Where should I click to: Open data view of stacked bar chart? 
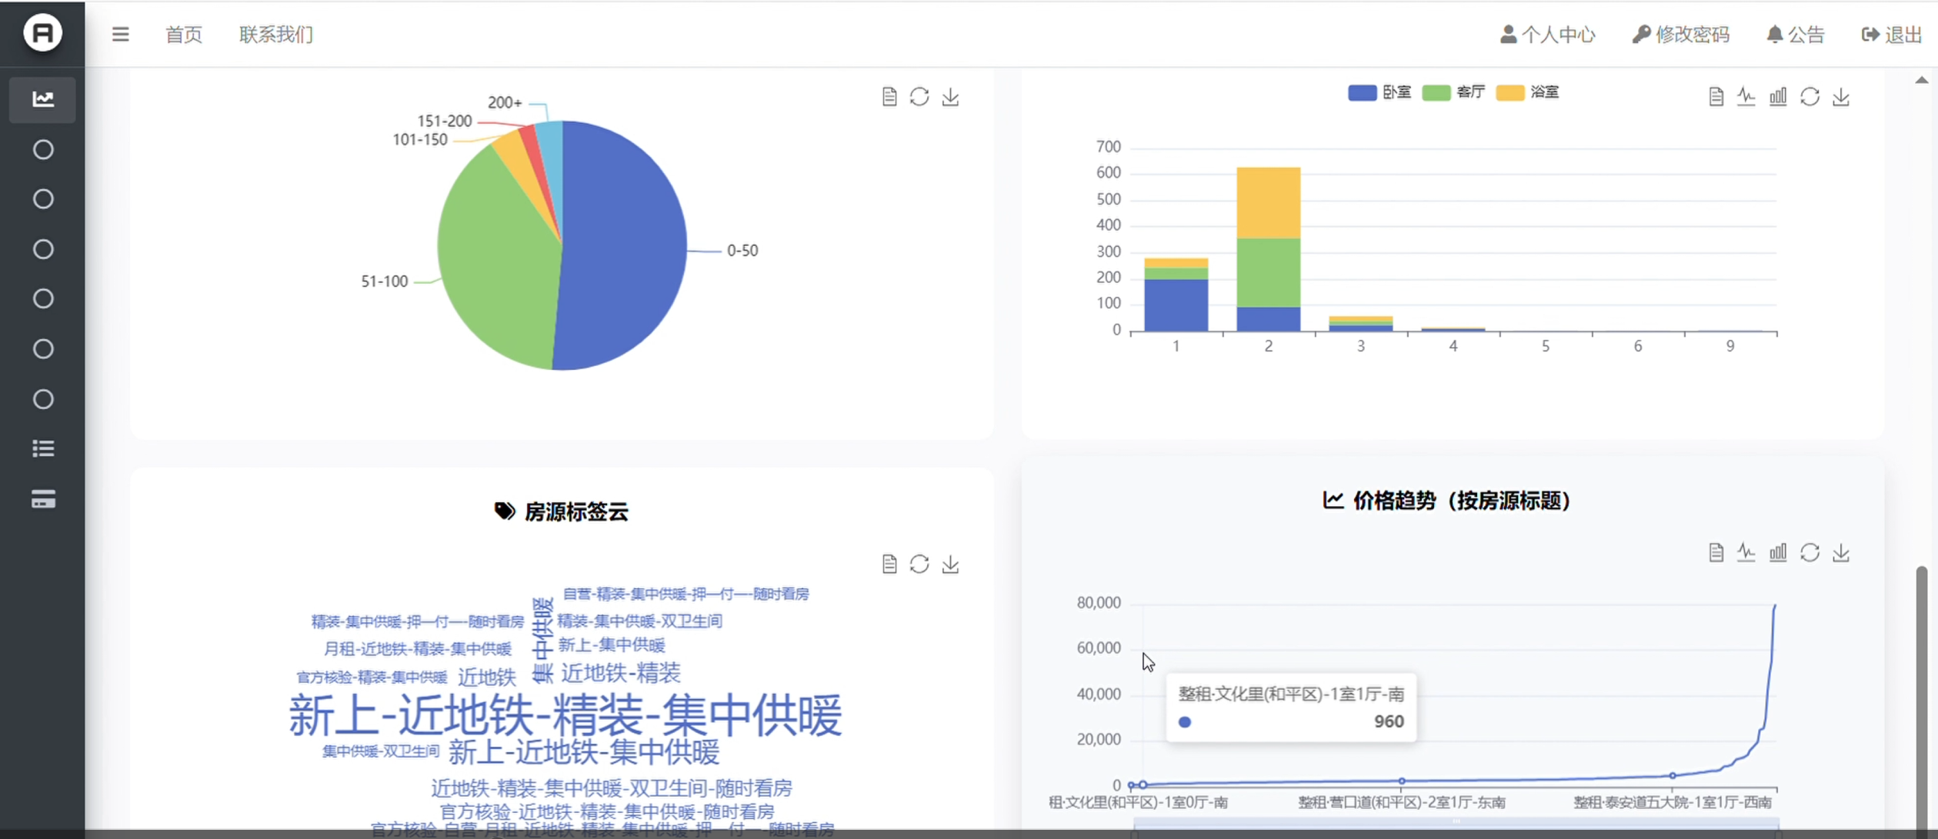point(1716,97)
